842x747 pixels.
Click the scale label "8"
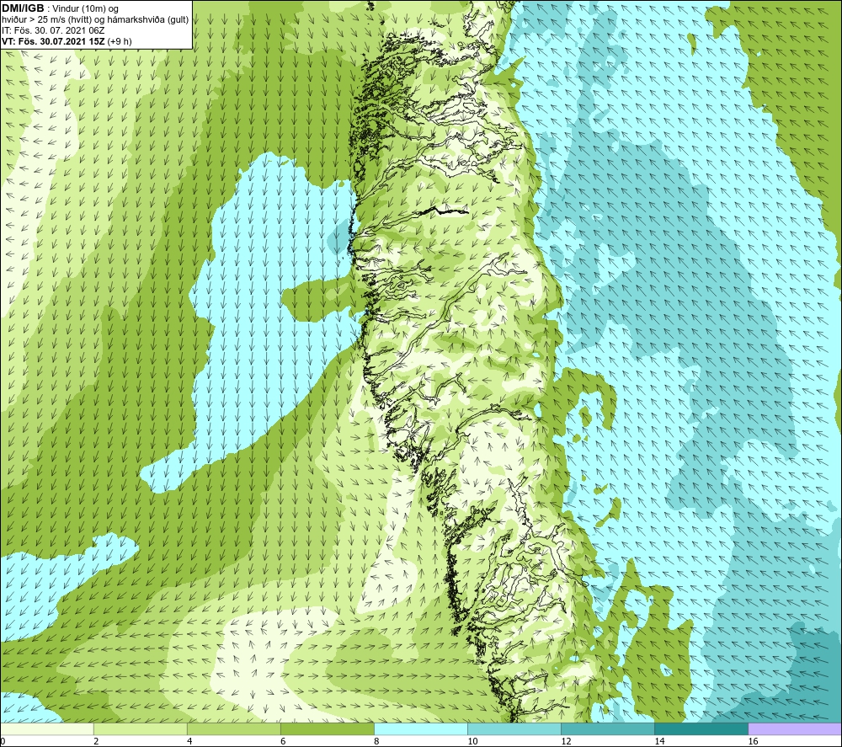pyautogui.click(x=376, y=741)
